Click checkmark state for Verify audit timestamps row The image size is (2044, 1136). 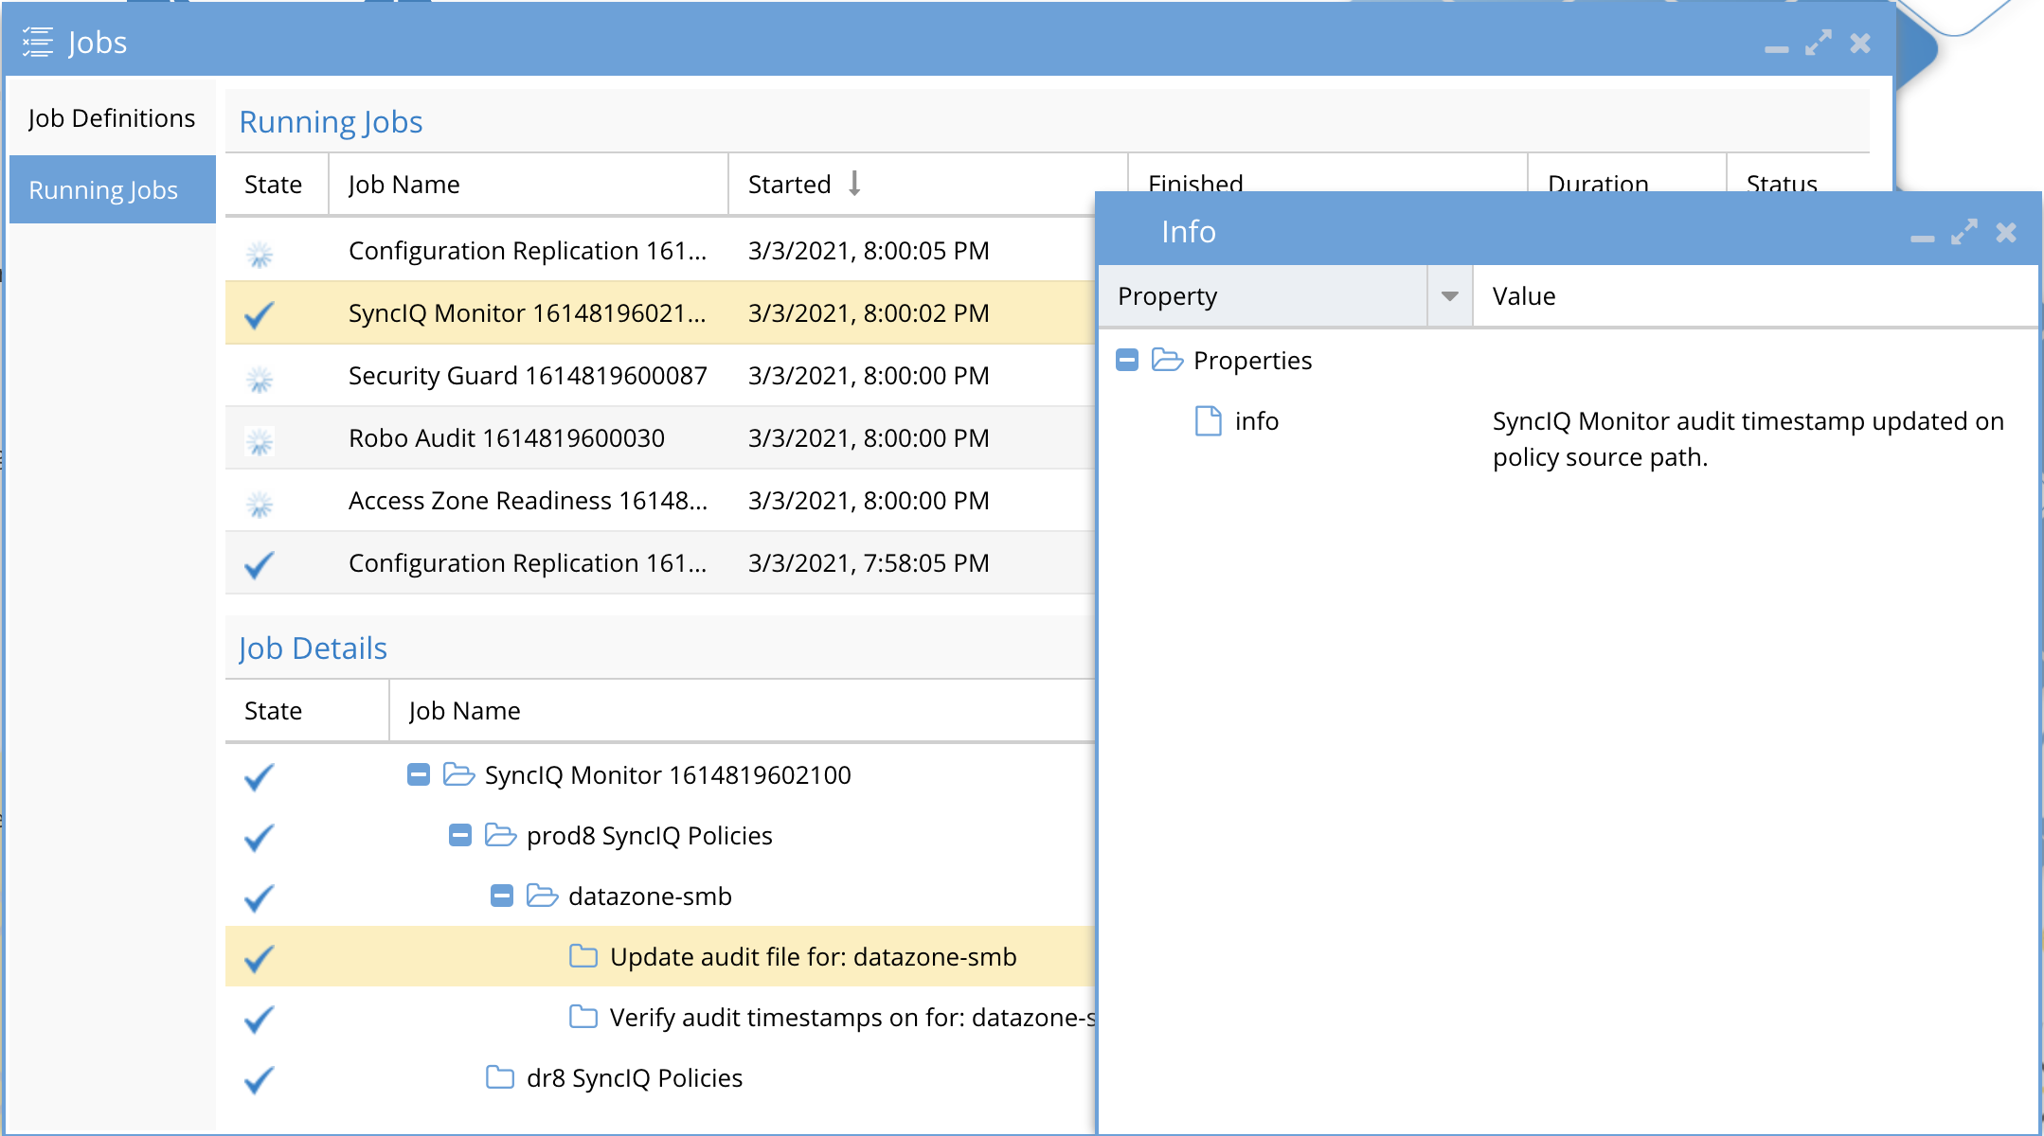point(259,1019)
